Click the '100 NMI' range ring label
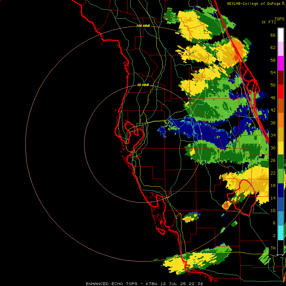 point(143,26)
